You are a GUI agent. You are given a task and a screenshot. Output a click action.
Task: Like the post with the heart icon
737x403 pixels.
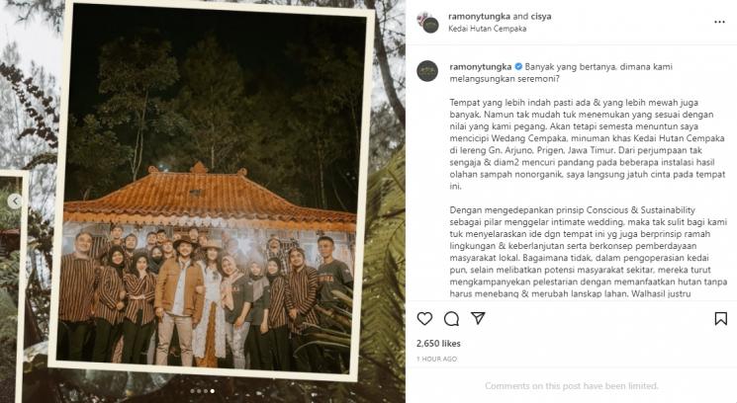coord(424,319)
